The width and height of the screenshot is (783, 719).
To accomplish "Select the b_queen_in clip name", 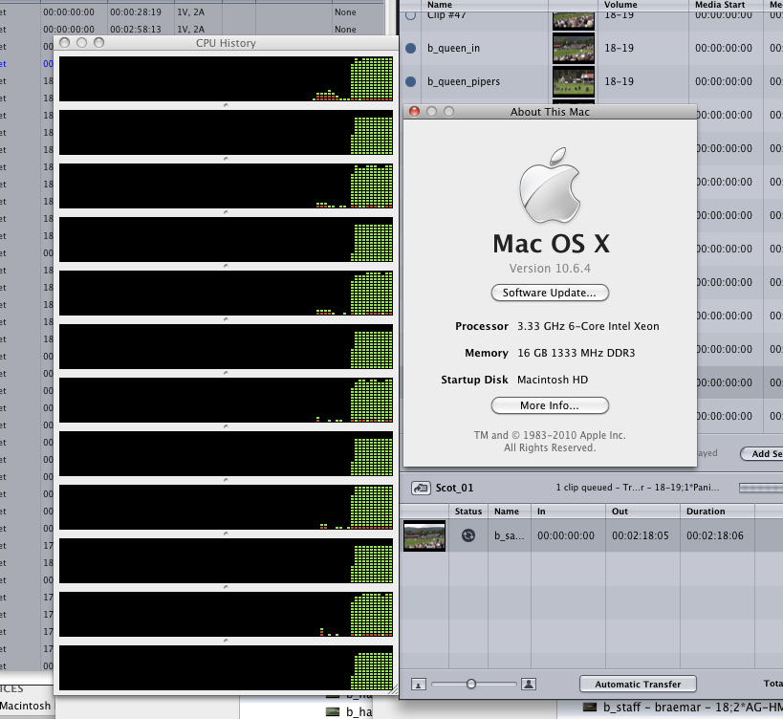I will click(x=453, y=48).
